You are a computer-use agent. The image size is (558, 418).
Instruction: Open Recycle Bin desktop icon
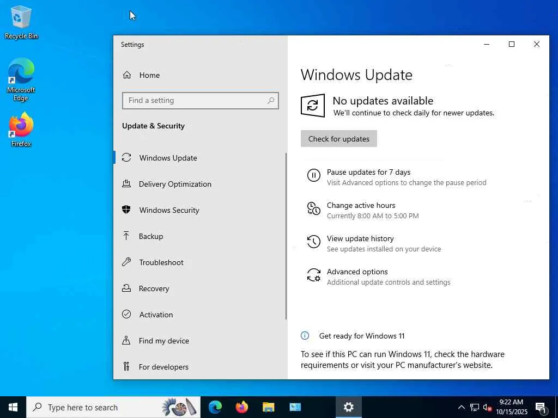click(21, 22)
